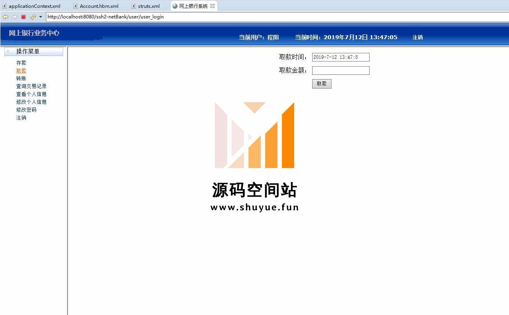
Task: Click the 取款金额: label
Action: [x=293, y=71]
